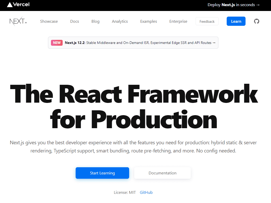
Task: Click the Next.js logo
Action: point(18,21)
